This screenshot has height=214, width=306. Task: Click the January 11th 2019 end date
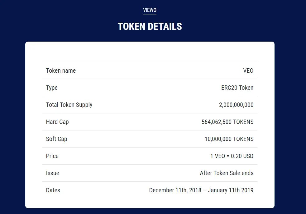231,190
